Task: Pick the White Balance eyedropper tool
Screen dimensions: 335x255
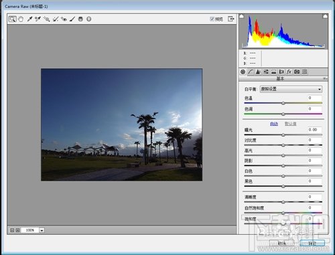Action: [29, 19]
